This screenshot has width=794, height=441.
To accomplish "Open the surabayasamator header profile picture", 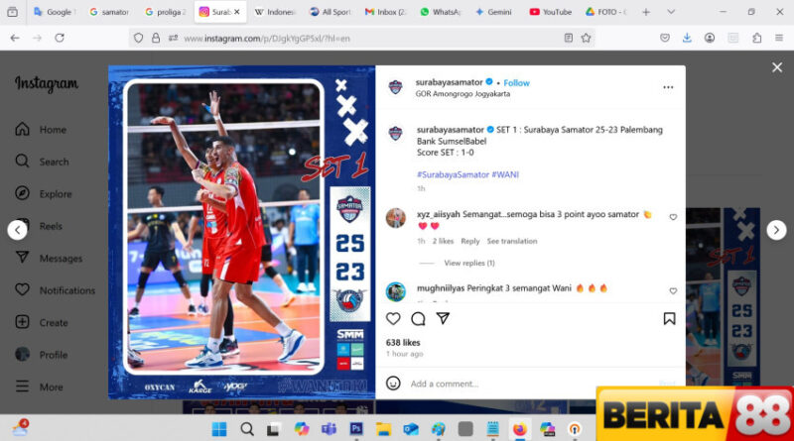I will (x=395, y=87).
